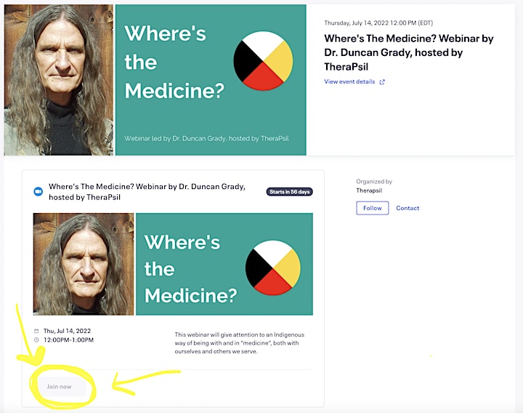Image resolution: width=523 pixels, height=413 pixels.
Task: Click the Starts in 56 days badge
Action: pos(290,192)
